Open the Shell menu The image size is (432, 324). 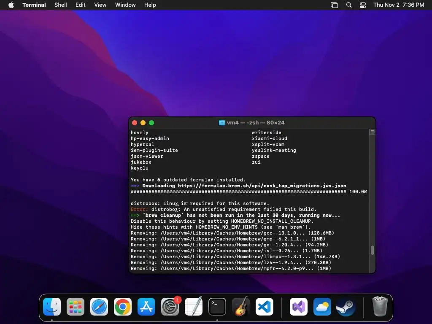(61, 5)
